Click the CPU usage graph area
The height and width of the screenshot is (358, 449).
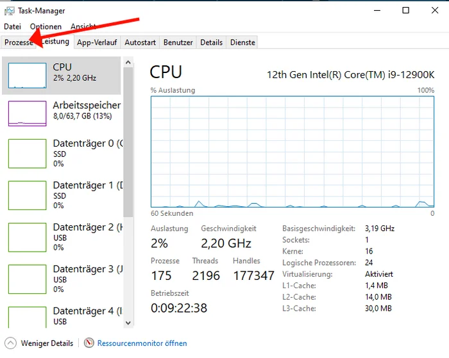coord(292,152)
